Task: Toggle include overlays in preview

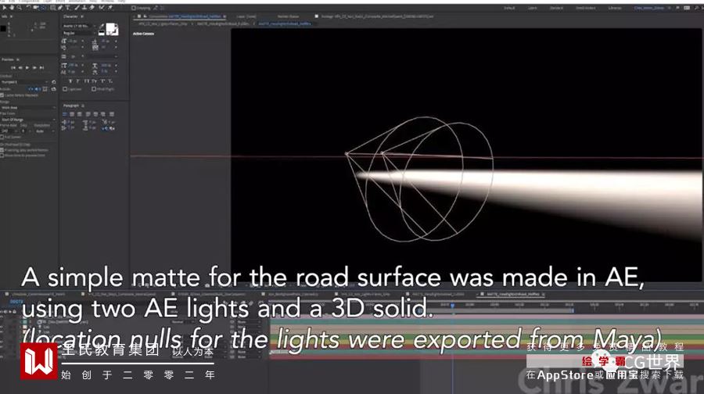Action: click(x=45, y=89)
